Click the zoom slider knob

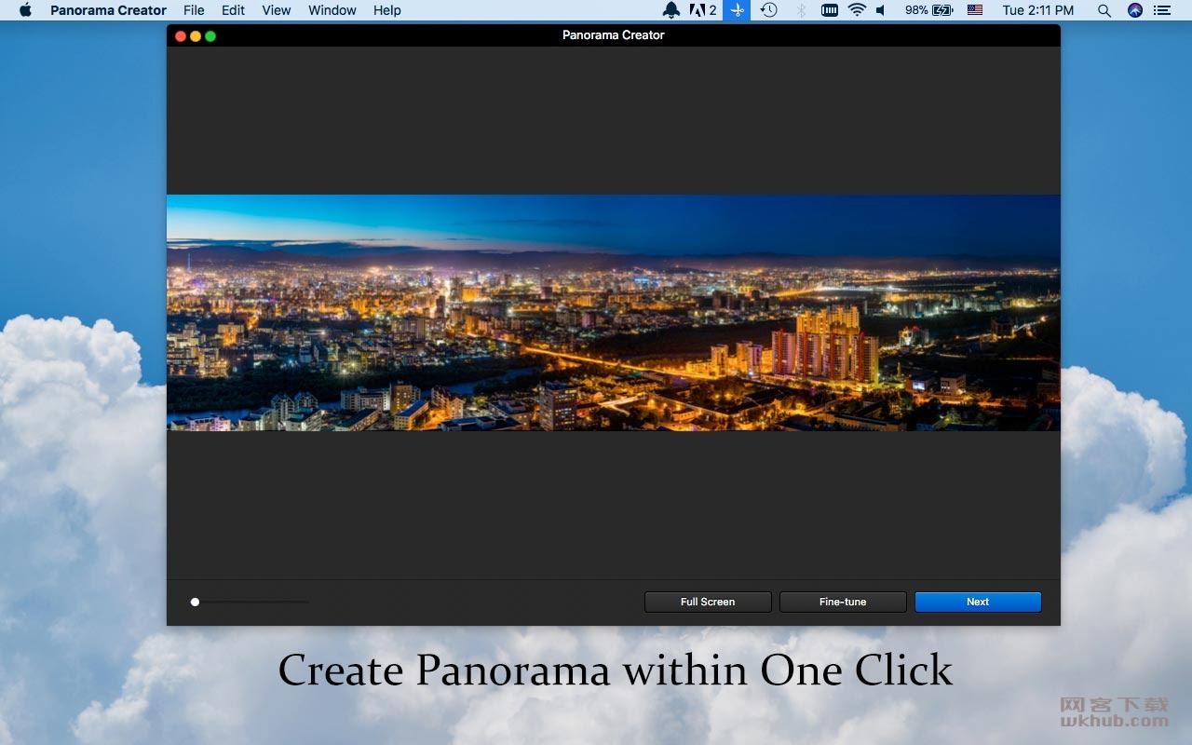(x=195, y=602)
